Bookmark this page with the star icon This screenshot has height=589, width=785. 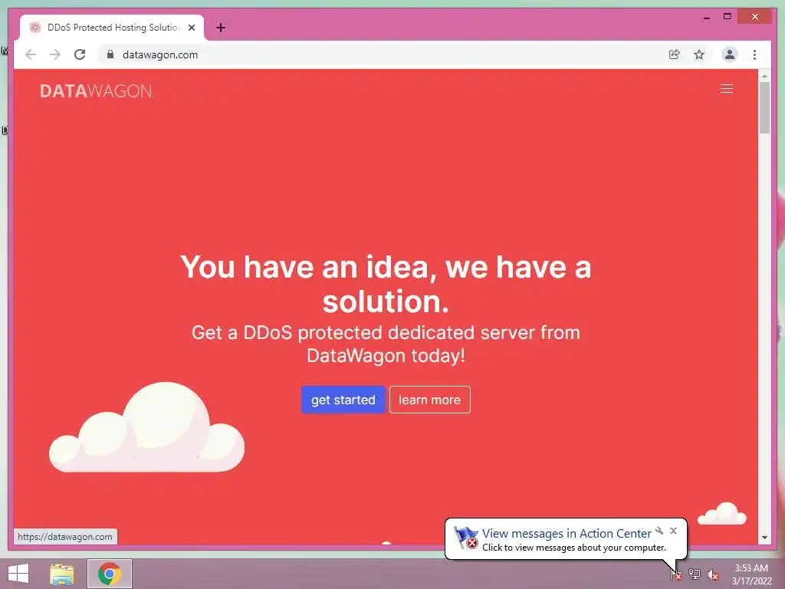699,54
